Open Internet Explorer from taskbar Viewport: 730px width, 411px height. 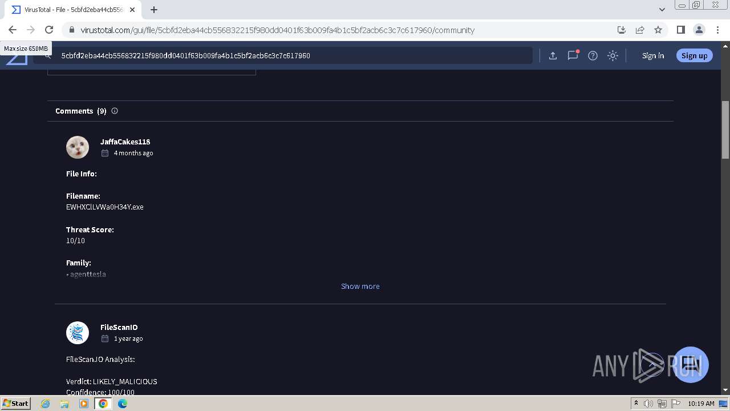pyautogui.click(x=46, y=404)
